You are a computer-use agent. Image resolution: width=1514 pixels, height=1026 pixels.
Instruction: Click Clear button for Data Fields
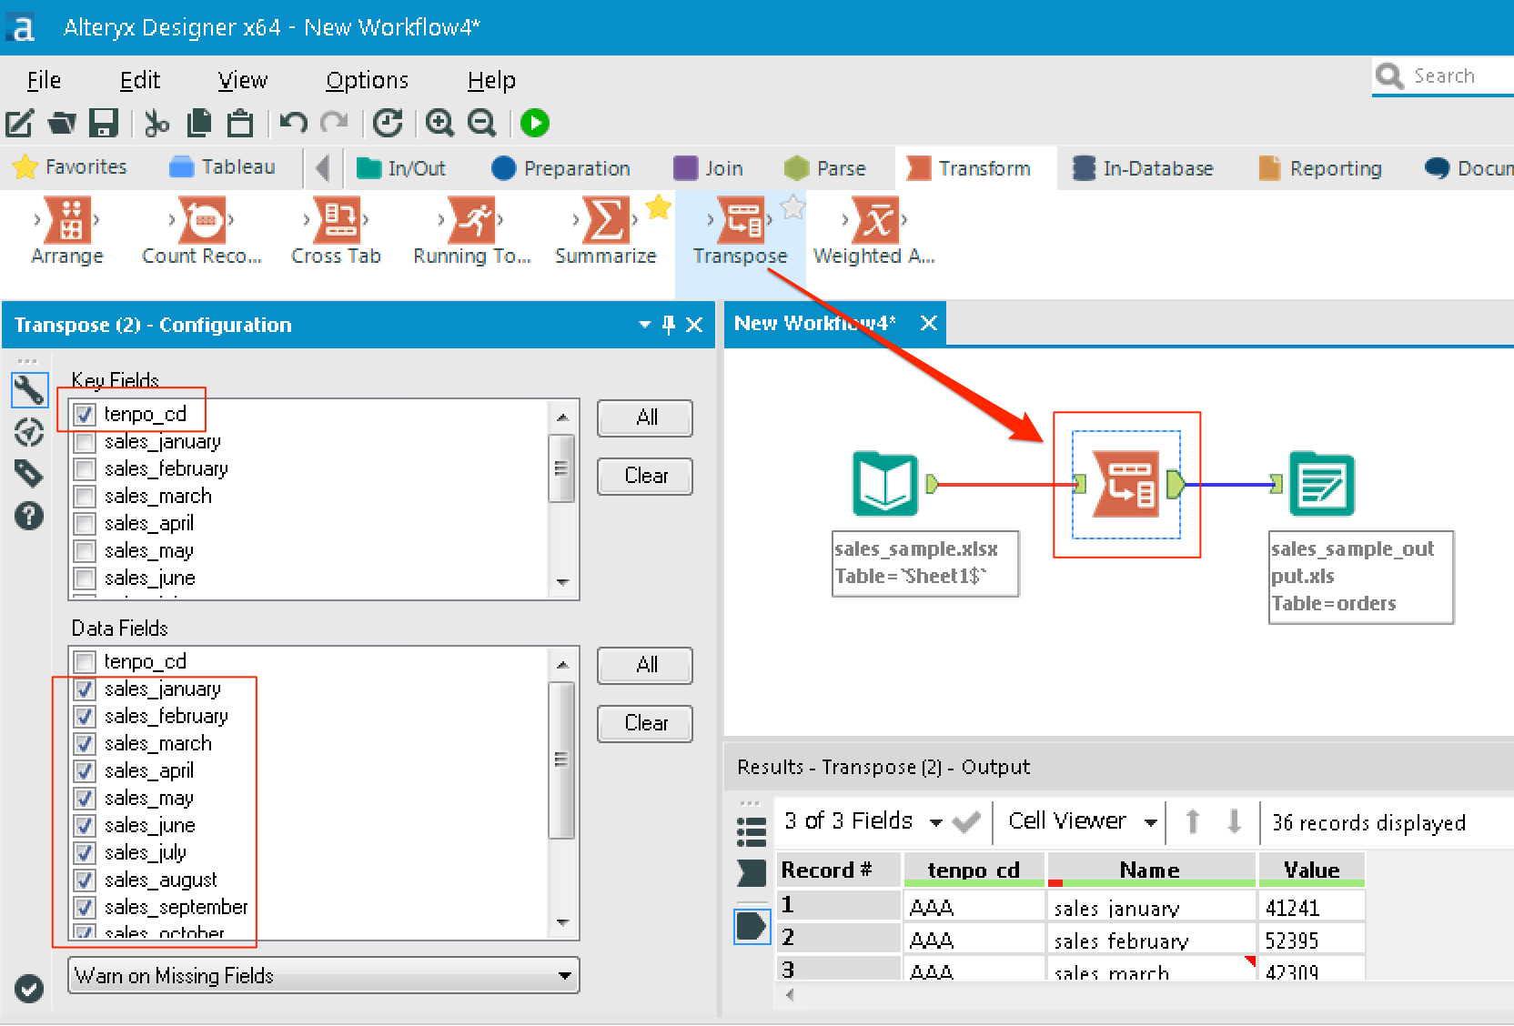pos(645,724)
